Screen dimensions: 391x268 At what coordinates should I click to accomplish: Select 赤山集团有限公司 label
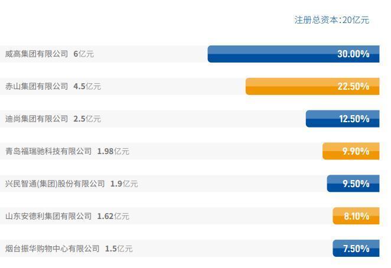pyautogui.click(x=37, y=86)
